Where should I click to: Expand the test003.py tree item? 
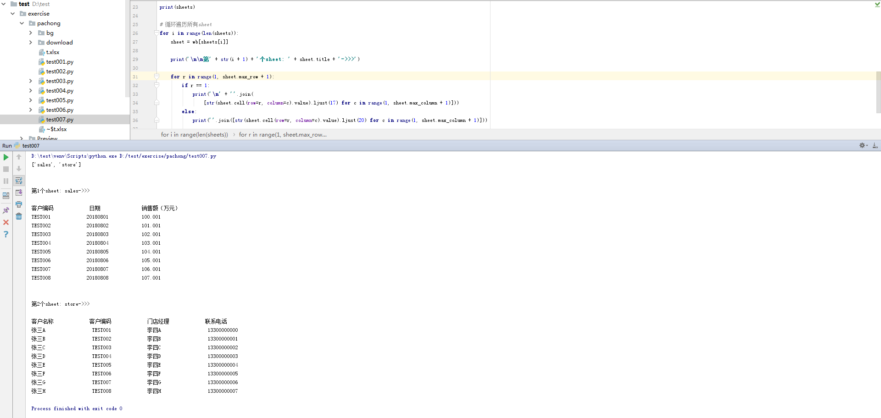[30, 81]
